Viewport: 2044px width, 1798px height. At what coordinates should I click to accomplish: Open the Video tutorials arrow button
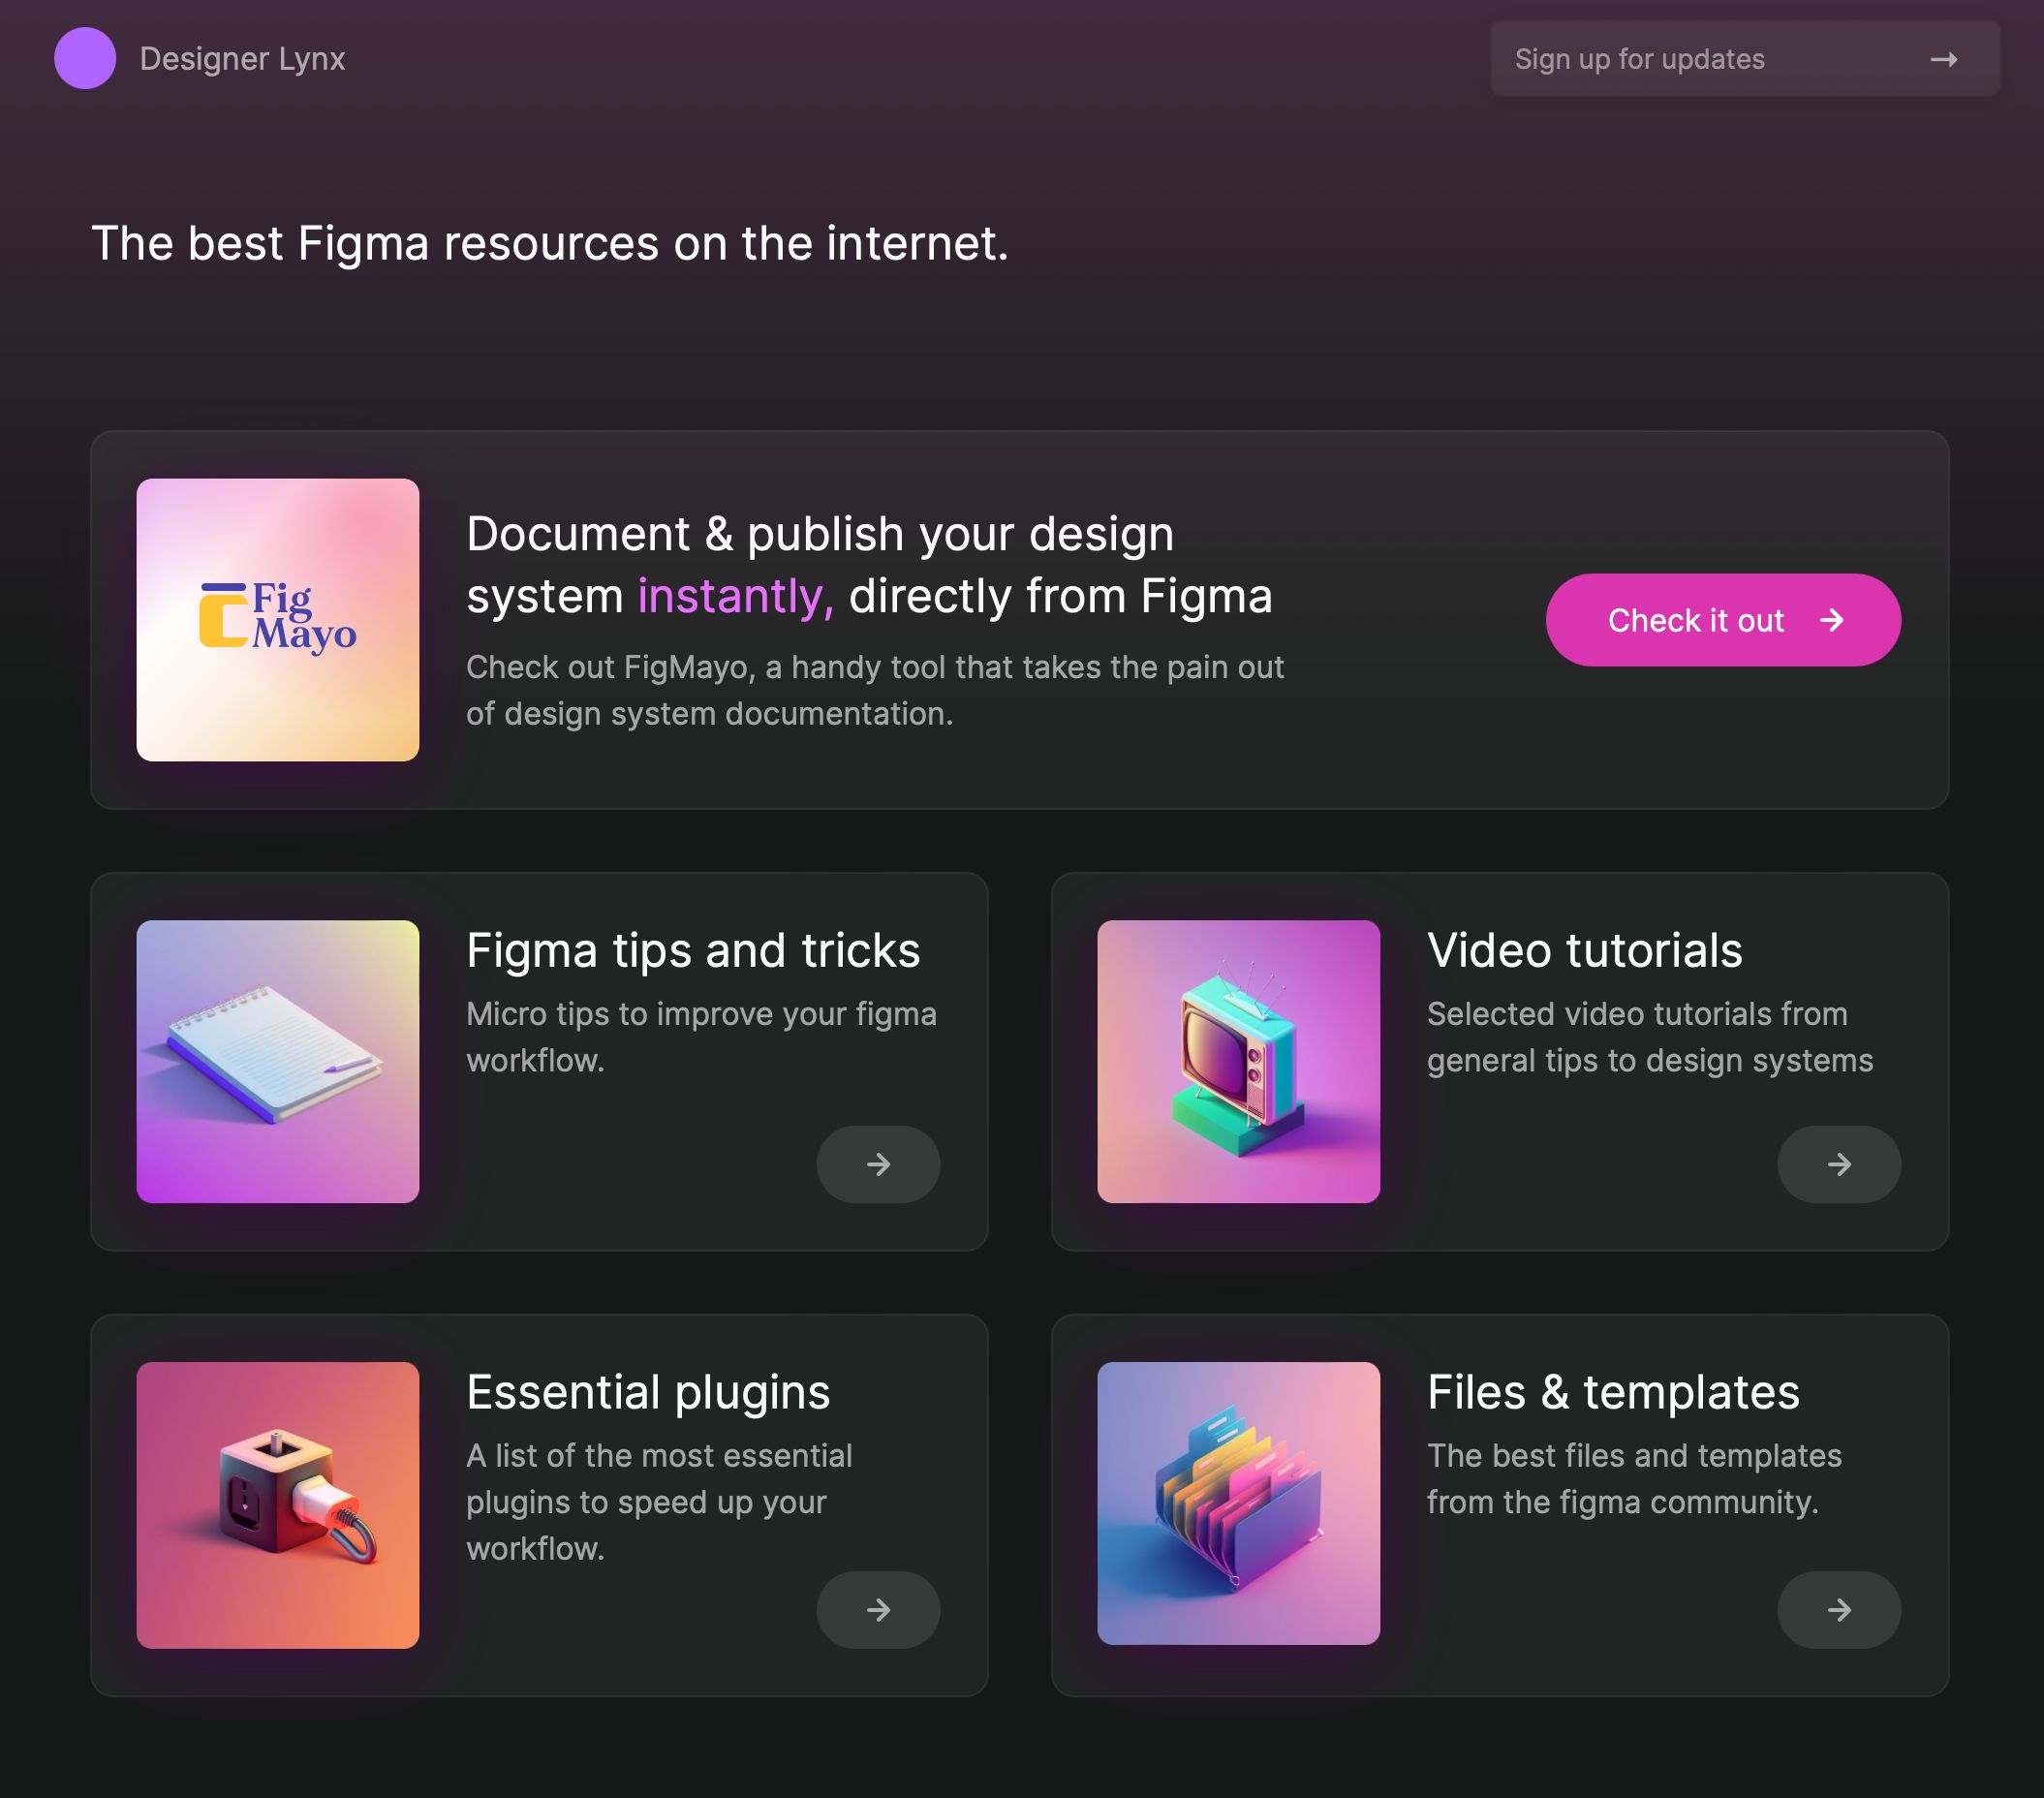coord(1839,1164)
